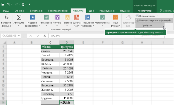Click cell with value 8 200₴

pos(67,90)
